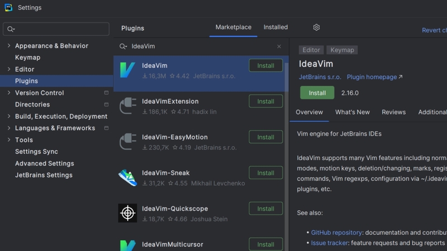This screenshot has height=251, width=447.
Task: Click the project-level icon beside Directories
Action: tap(106, 104)
